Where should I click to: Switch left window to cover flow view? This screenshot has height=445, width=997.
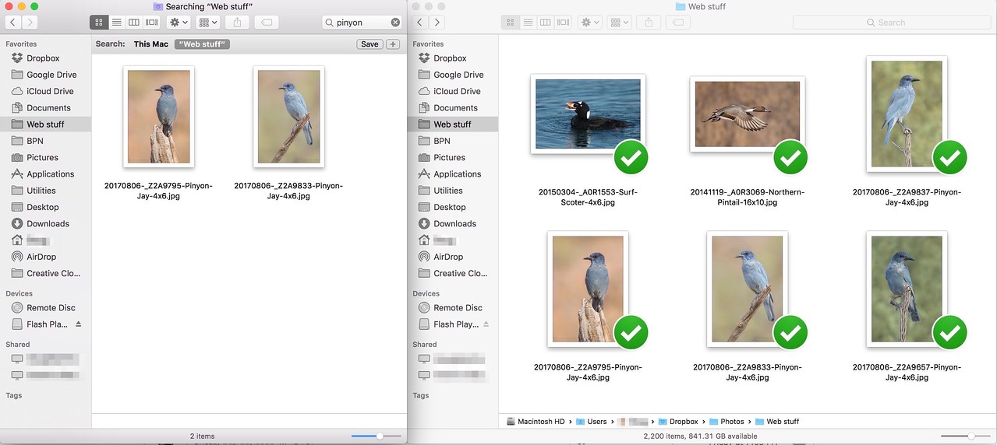152,23
